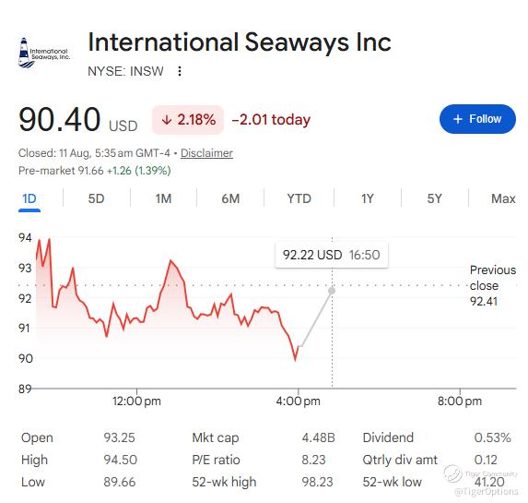Click the 4:00 pm axis label
This screenshot has width=528, height=503.
(298, 401)
